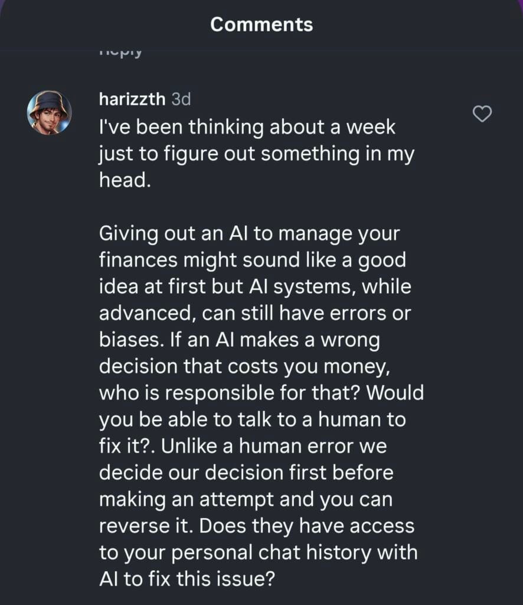Tap the line "Giving out an AI to manage"
523x605 pixels.
(250, 234)
